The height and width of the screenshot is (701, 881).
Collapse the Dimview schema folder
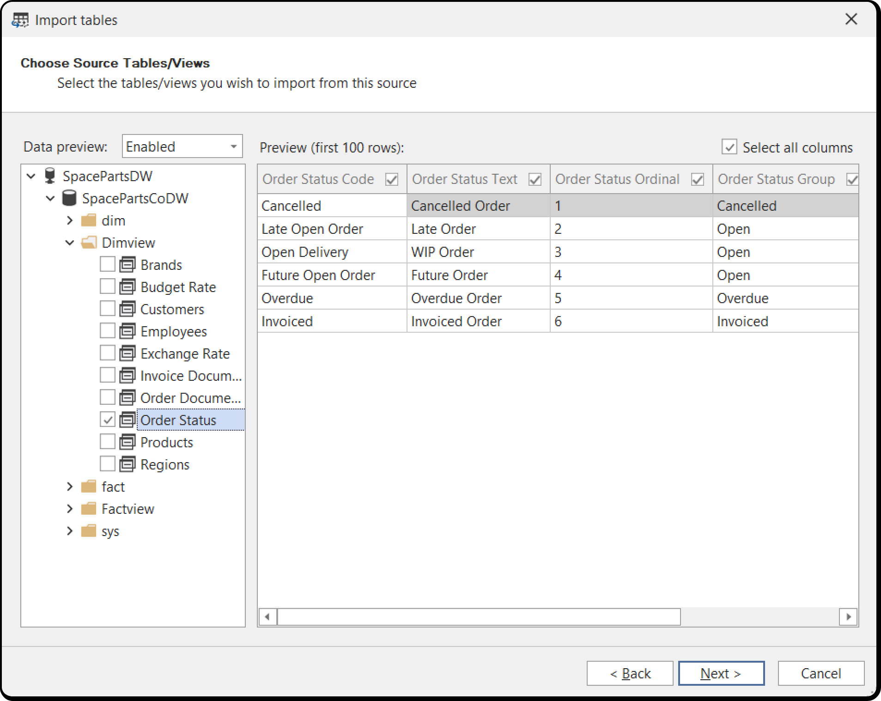[x=70, y=243]
